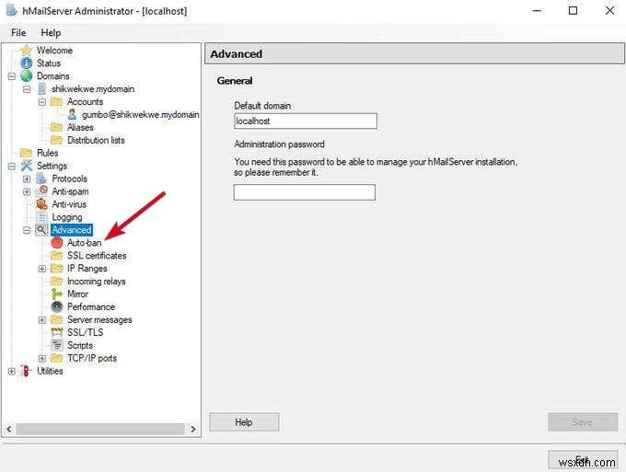Select the Status tree item
Screen dimensions: 626x472
[x=49, y=63]
